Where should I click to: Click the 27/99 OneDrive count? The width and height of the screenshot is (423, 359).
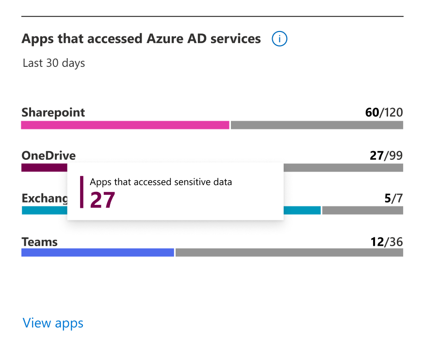[386, 156]
